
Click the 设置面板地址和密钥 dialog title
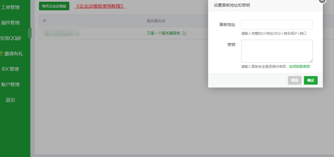232,5
